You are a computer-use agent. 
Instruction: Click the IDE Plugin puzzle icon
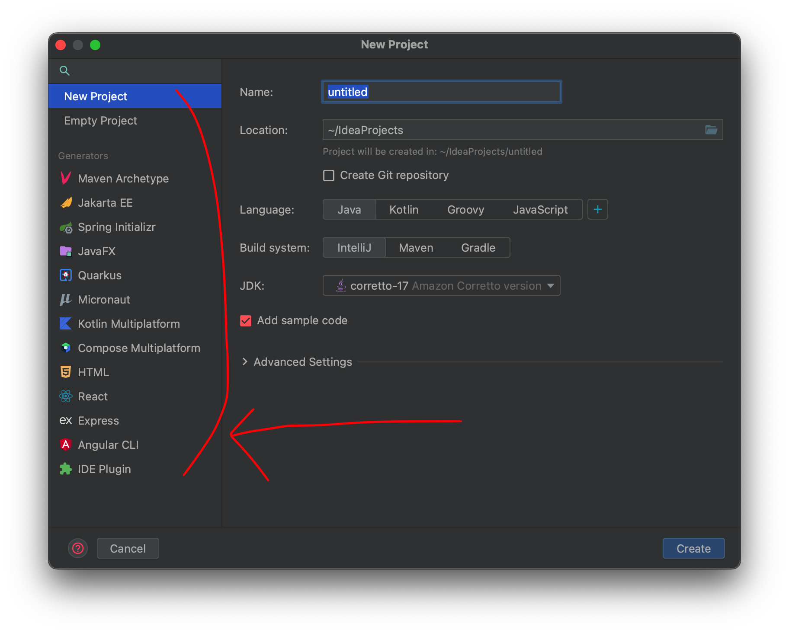[x=66, y=469]
